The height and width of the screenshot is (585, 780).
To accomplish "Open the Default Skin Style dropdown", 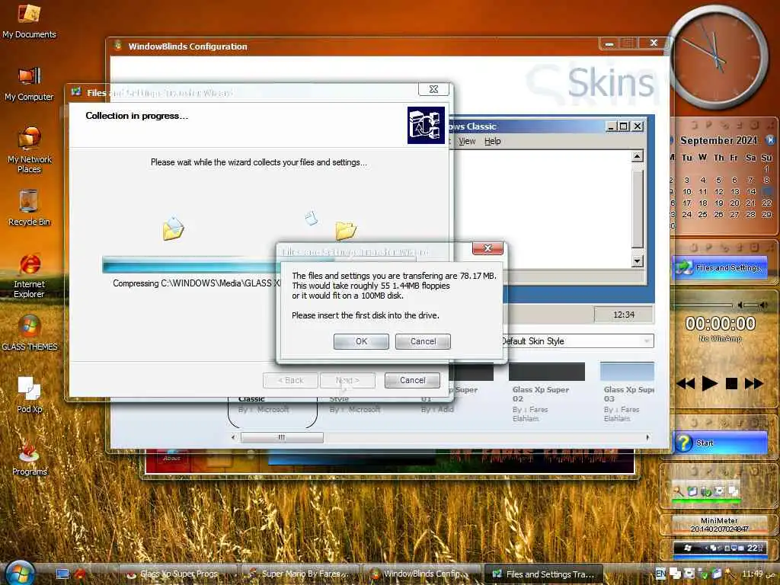I will coord(577,341).
